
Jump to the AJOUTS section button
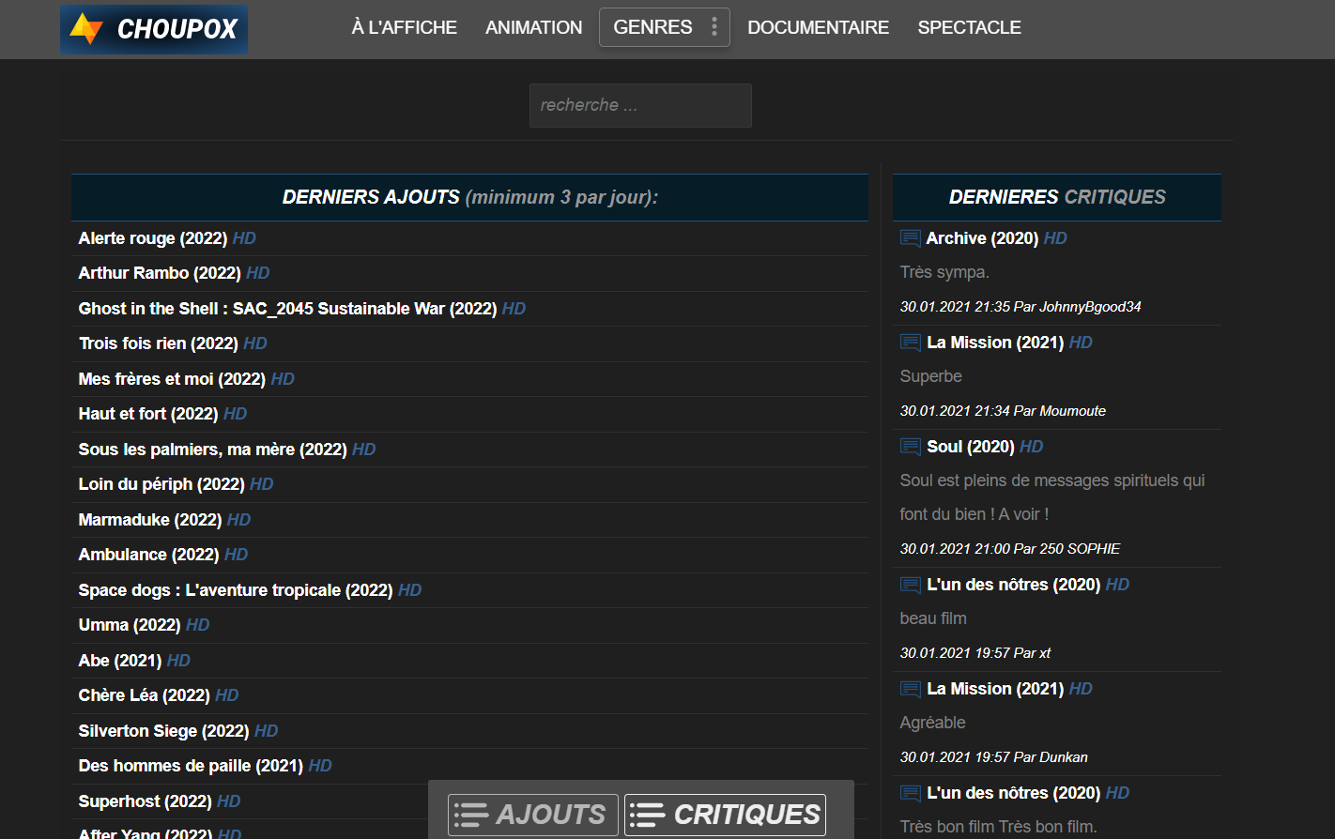[x=533, y=815]
